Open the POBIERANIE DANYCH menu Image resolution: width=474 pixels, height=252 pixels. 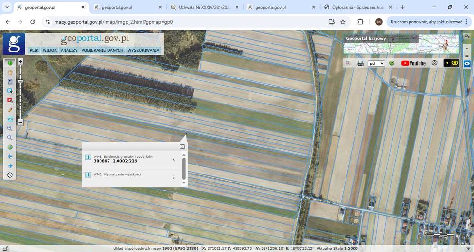coord(102,50)
